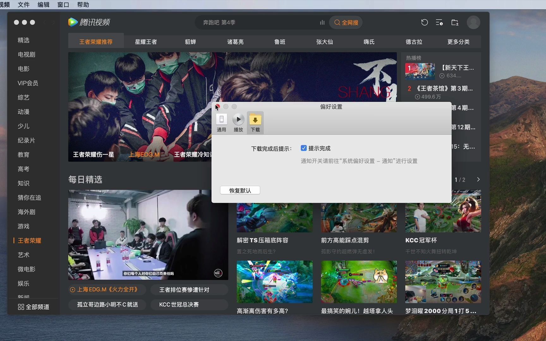Open 娱乐 in the sidebar
This screenshot has width=546, height=341.
coord(23,284)
